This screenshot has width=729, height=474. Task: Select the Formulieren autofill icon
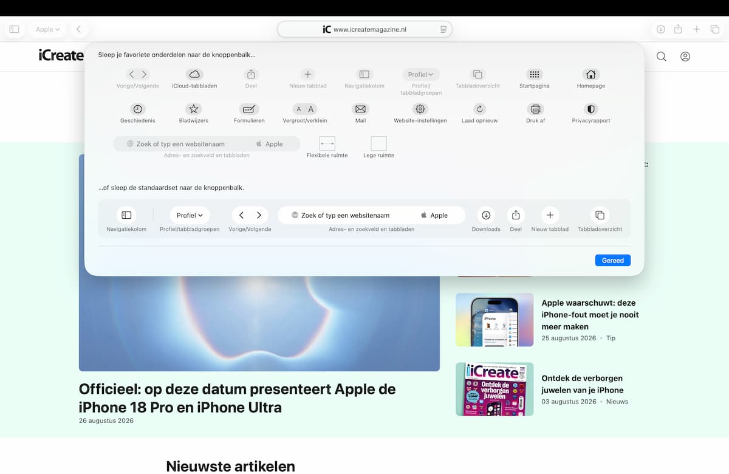pos(249,109)
